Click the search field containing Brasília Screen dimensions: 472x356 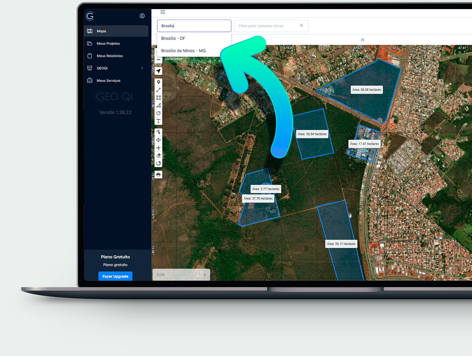point(194,26)
